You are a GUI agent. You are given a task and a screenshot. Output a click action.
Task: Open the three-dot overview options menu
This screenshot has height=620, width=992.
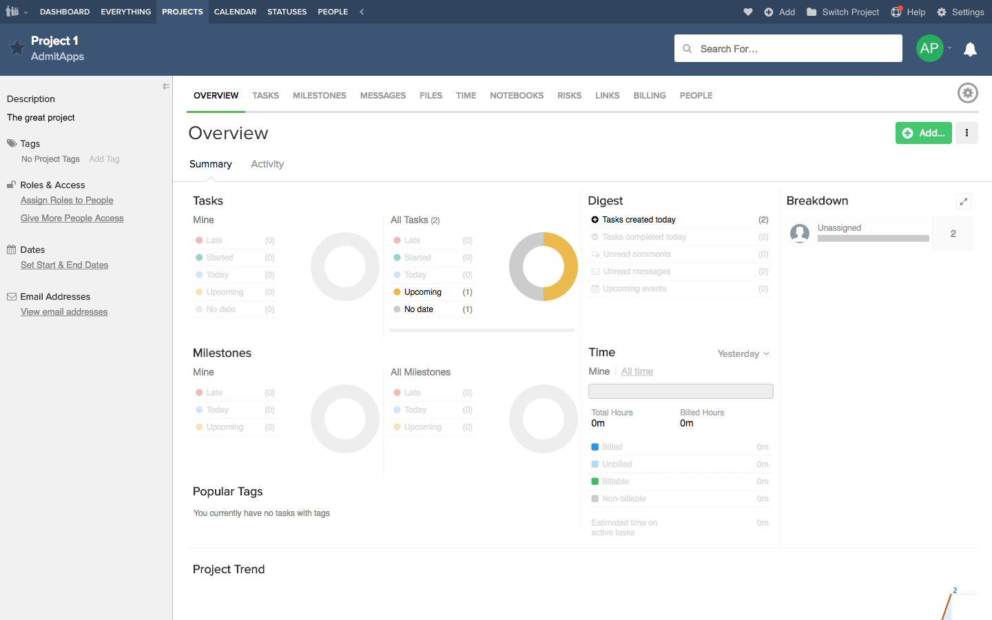[967, 133]
